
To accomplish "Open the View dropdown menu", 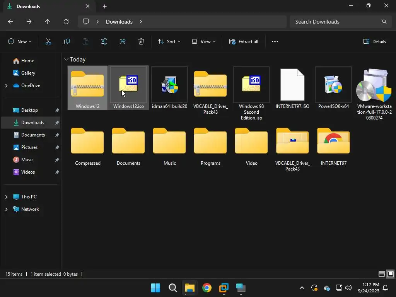I will [x=203, y=42].
